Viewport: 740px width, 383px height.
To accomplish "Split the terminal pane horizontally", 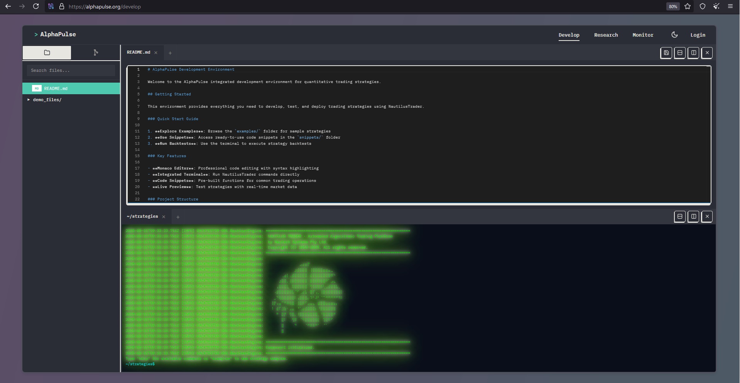I will (x=680, y=217).
